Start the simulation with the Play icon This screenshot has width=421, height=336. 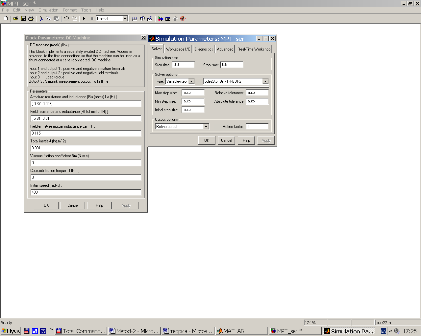point(84,19)
